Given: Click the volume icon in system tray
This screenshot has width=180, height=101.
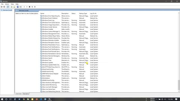Looking at the screenshot, I should [165, 99].
